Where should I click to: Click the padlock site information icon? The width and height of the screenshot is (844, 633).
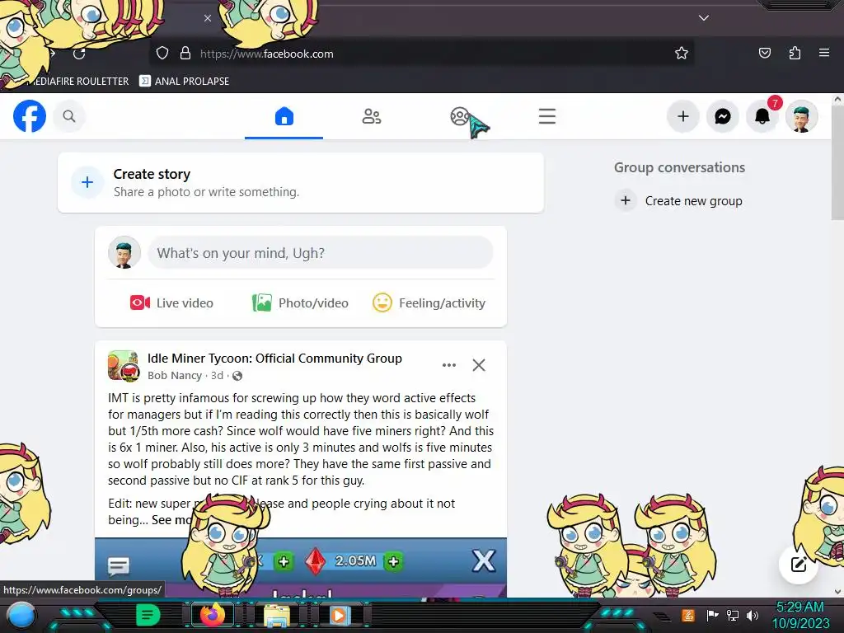pyautogui.click(x=185, y=53)
